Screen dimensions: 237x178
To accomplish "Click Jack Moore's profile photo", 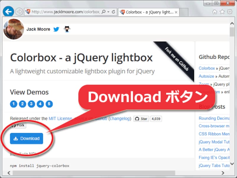I will 14,29.
